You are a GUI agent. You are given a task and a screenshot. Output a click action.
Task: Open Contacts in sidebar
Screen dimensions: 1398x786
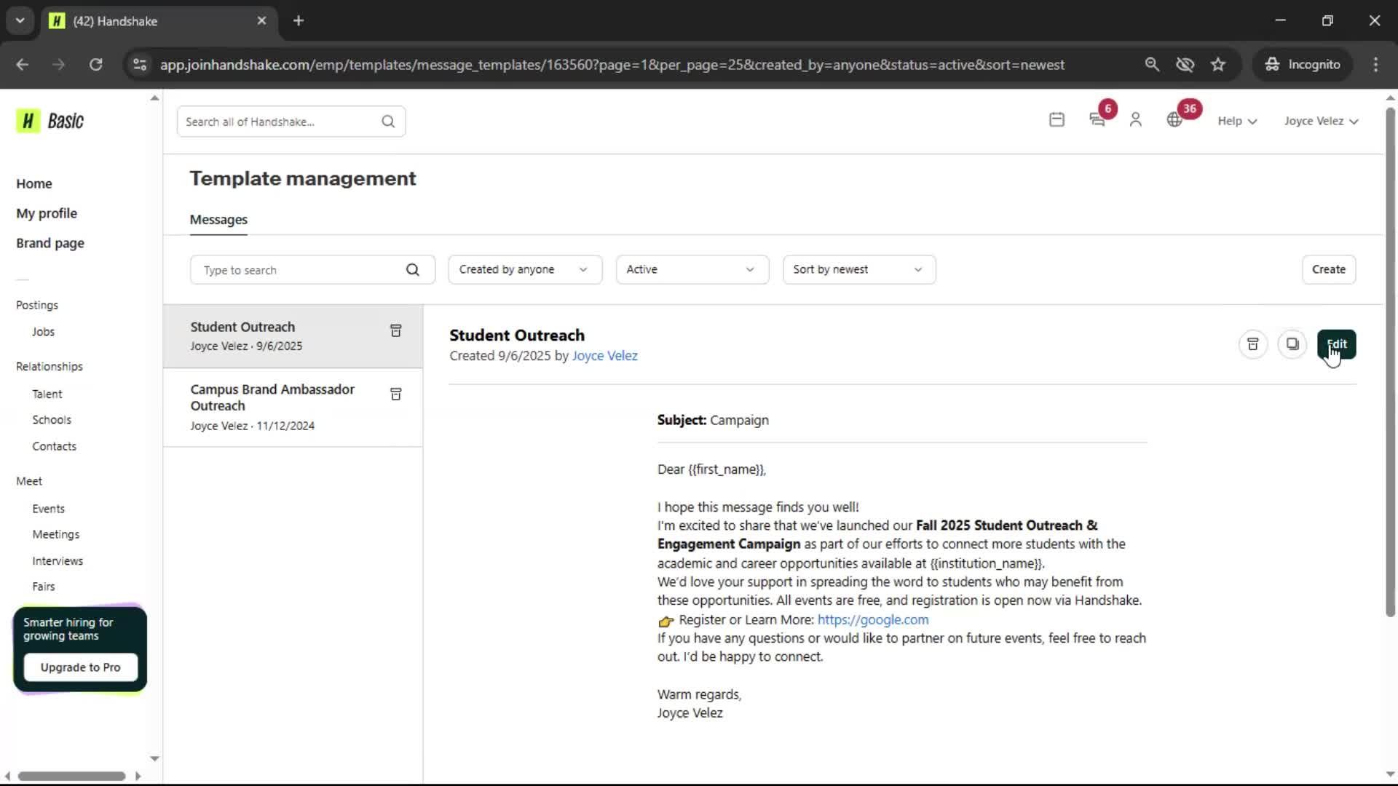pos(55,447)
